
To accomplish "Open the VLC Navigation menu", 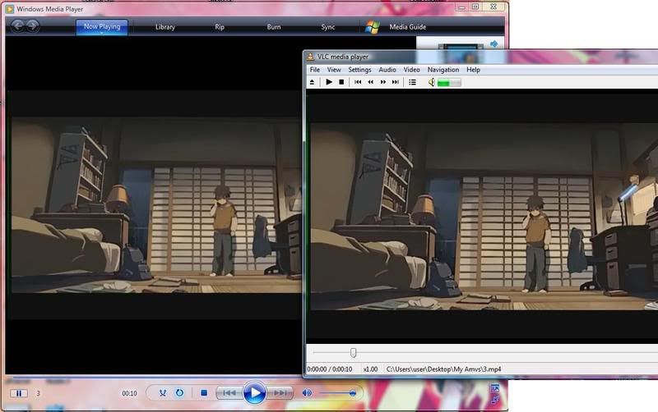I will (443, 70).
